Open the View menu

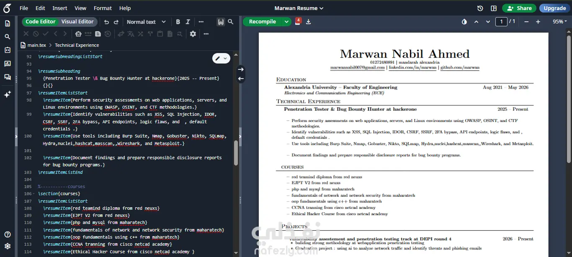pyautogui.click(x=80, y=8)
